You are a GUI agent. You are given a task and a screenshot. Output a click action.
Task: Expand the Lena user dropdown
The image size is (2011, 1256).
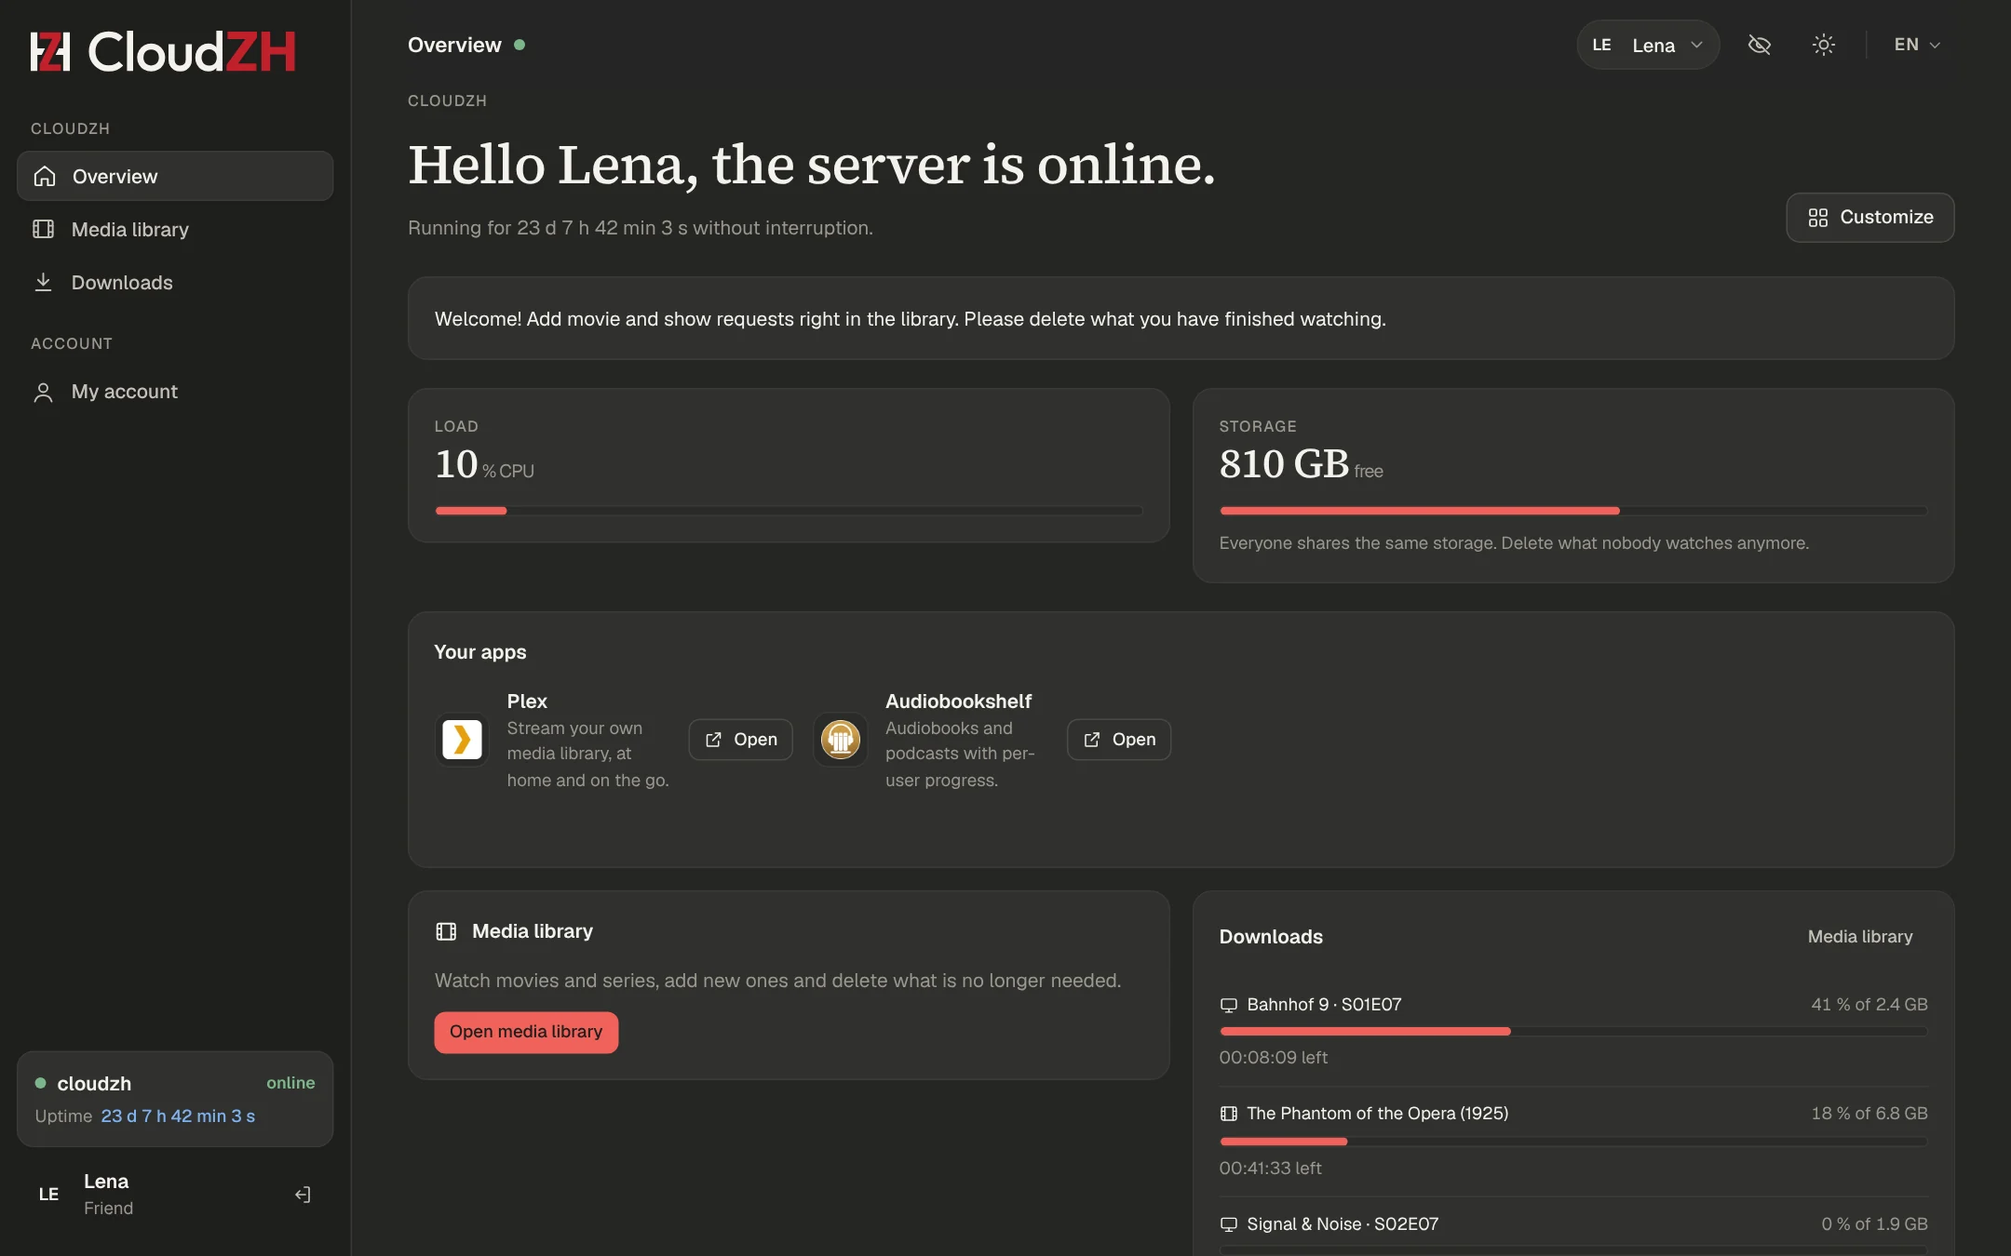1648,45
